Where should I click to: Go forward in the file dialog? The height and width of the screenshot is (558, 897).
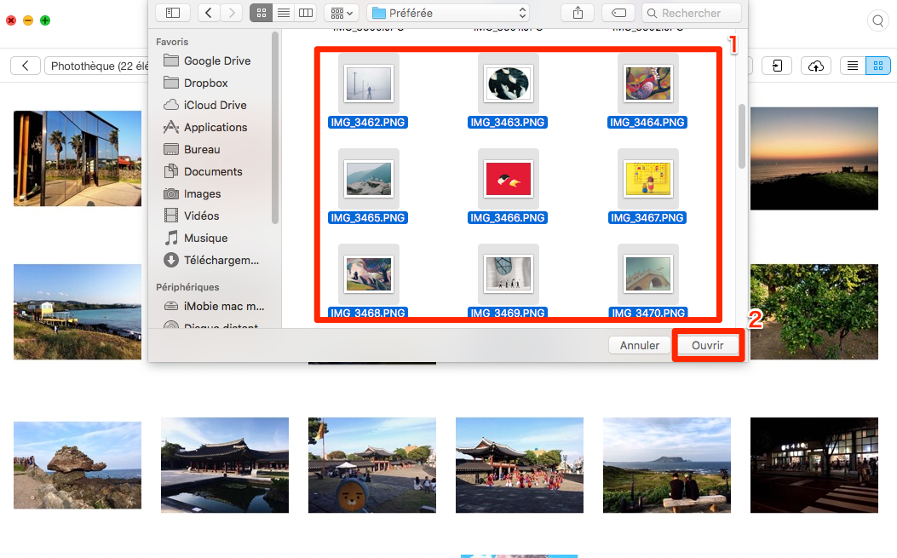pos(232,13)
